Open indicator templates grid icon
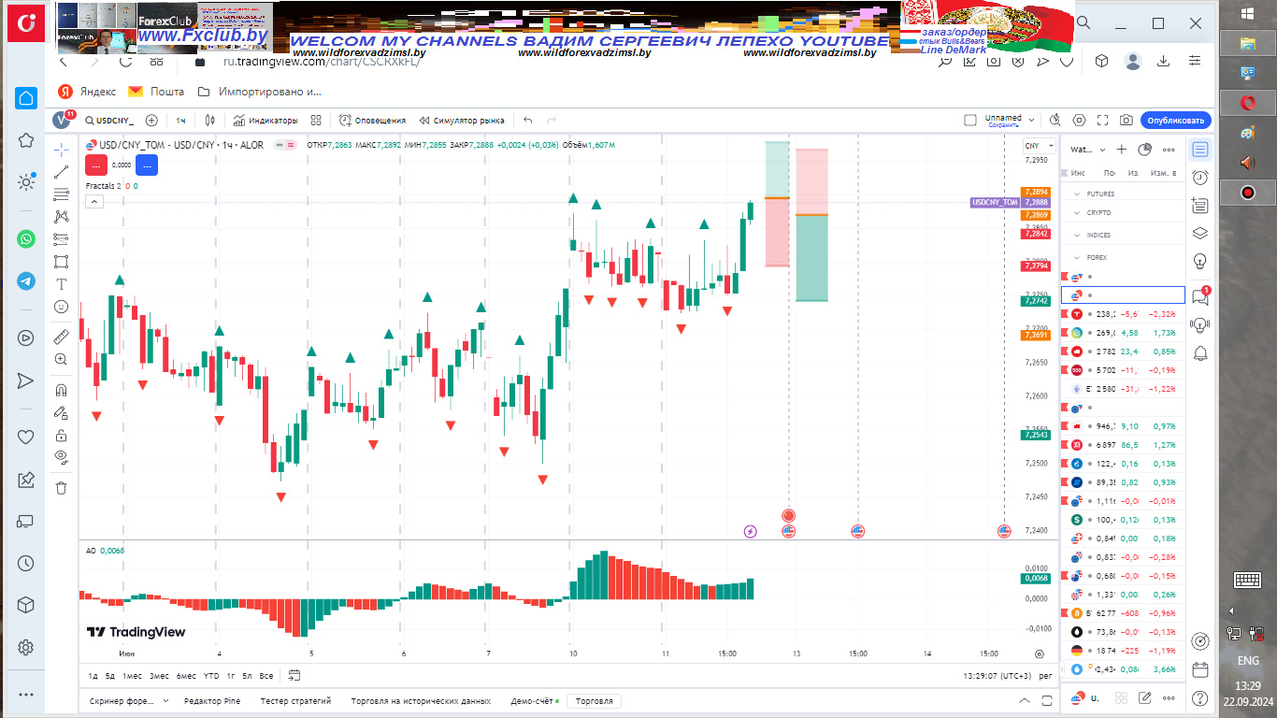1277x718 pixels. point(316,121)
